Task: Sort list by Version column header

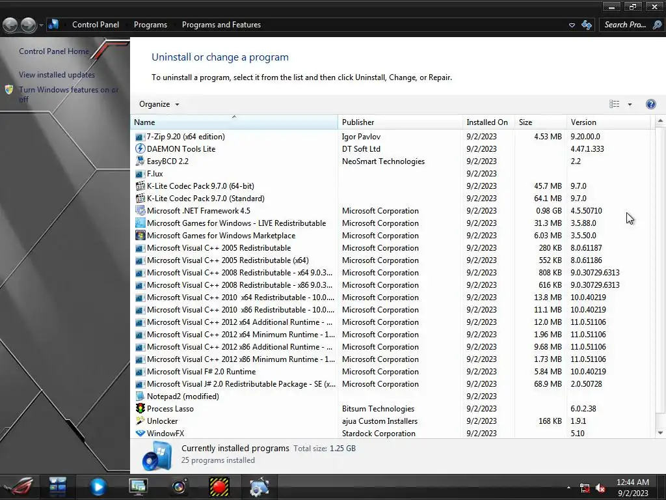Action: 609,122
